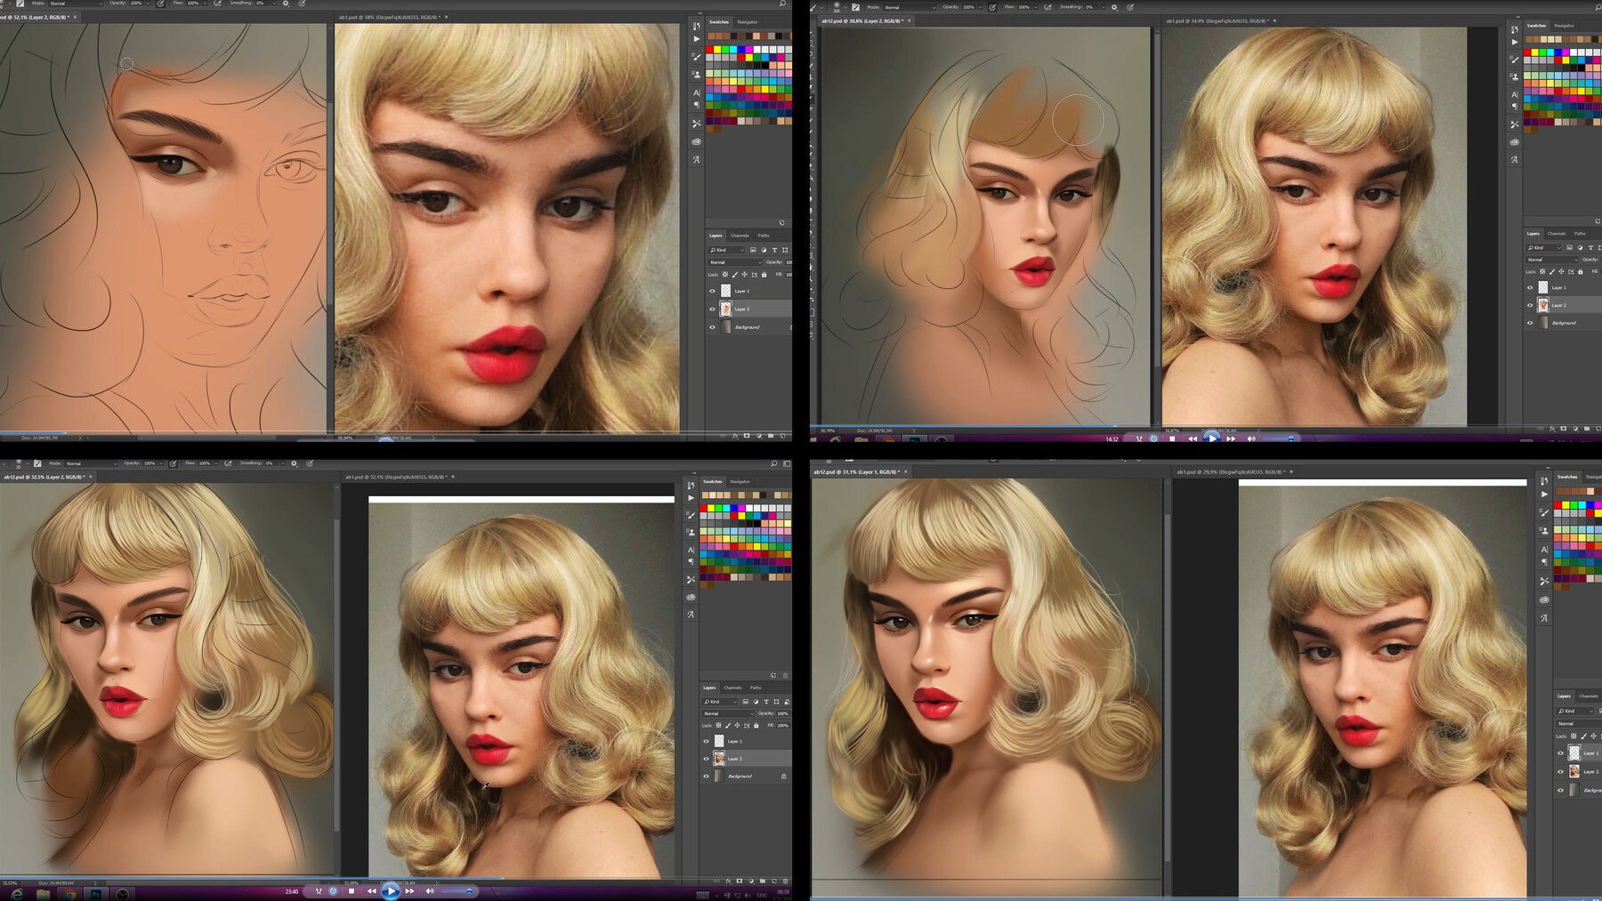Switch to Navigator tab in 52,1% window

pos(748,22)
